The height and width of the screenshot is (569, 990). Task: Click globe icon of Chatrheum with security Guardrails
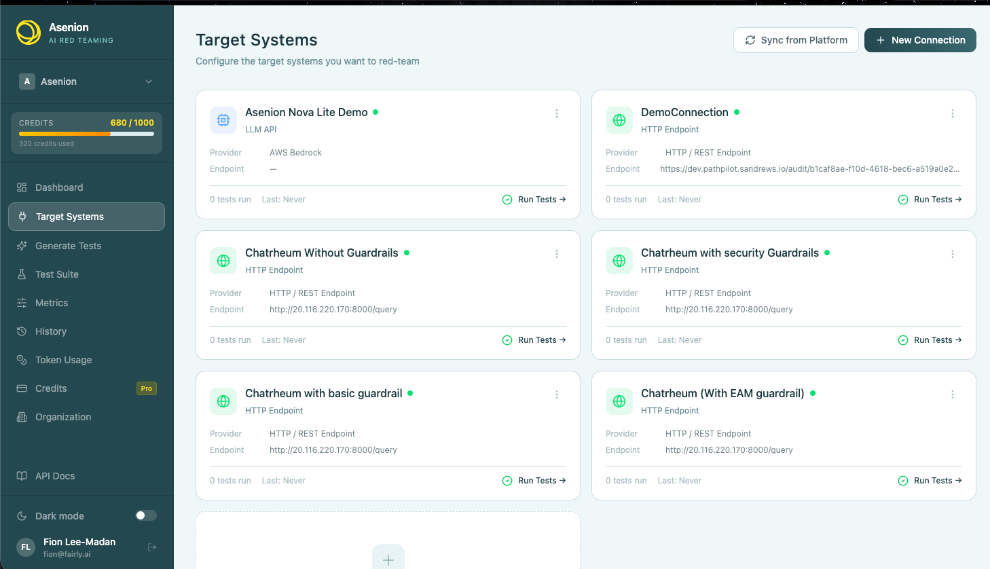point(619,261)
